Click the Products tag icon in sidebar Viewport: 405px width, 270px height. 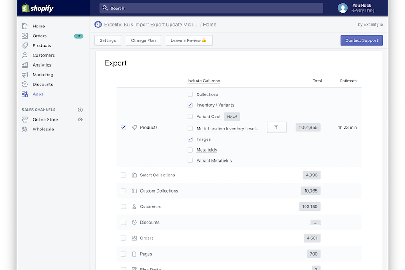click(x=25, y=45)
